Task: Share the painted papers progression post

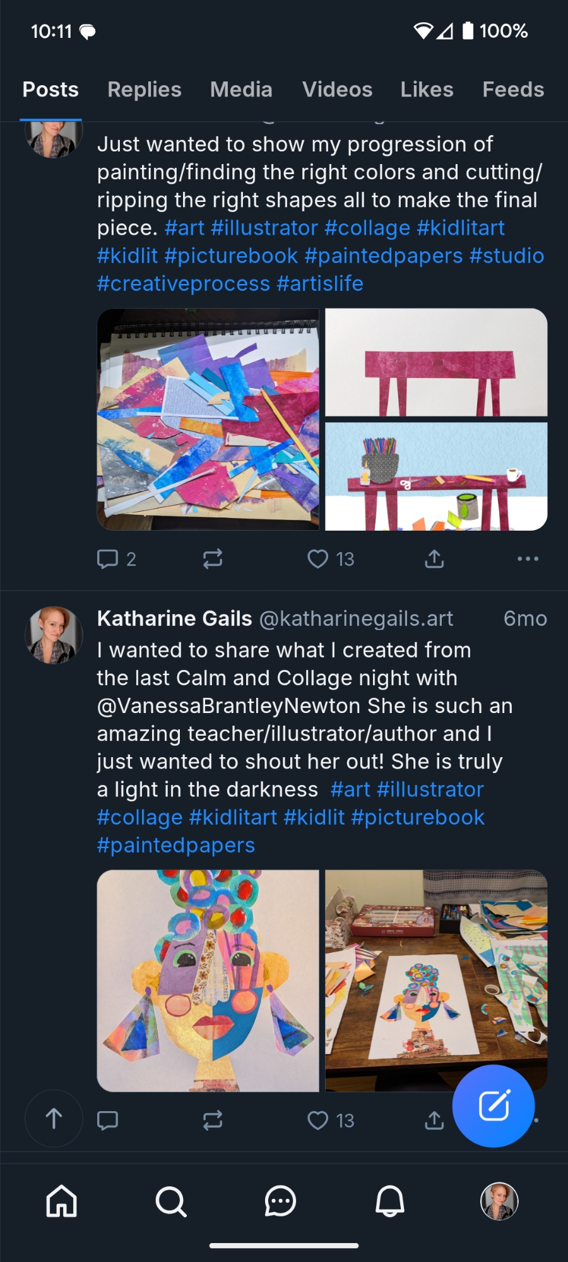Action: point(434,559)
